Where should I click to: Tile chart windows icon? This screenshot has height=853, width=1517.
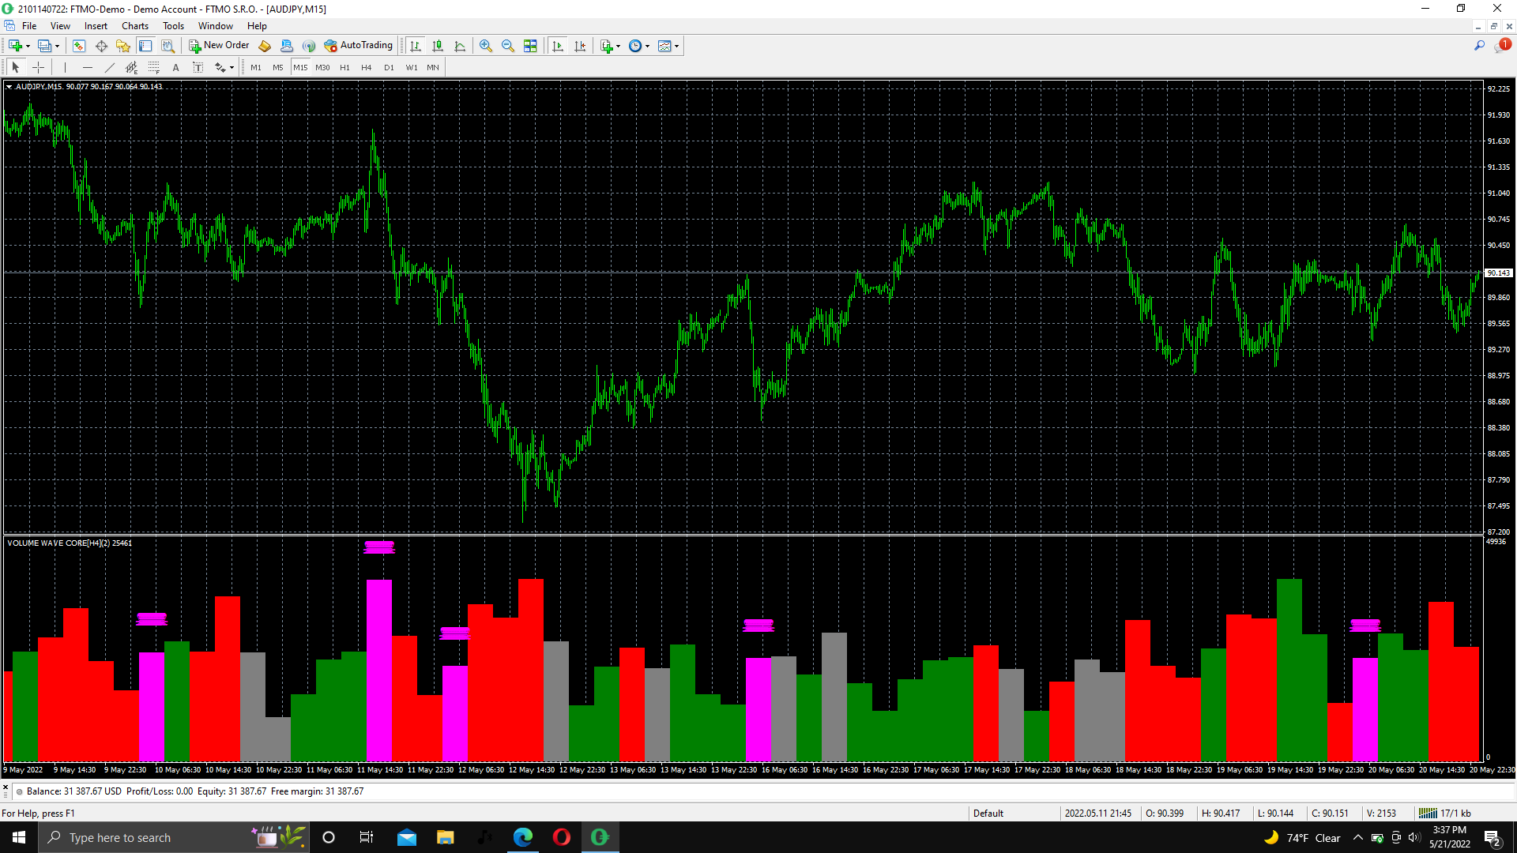(531, 46)
